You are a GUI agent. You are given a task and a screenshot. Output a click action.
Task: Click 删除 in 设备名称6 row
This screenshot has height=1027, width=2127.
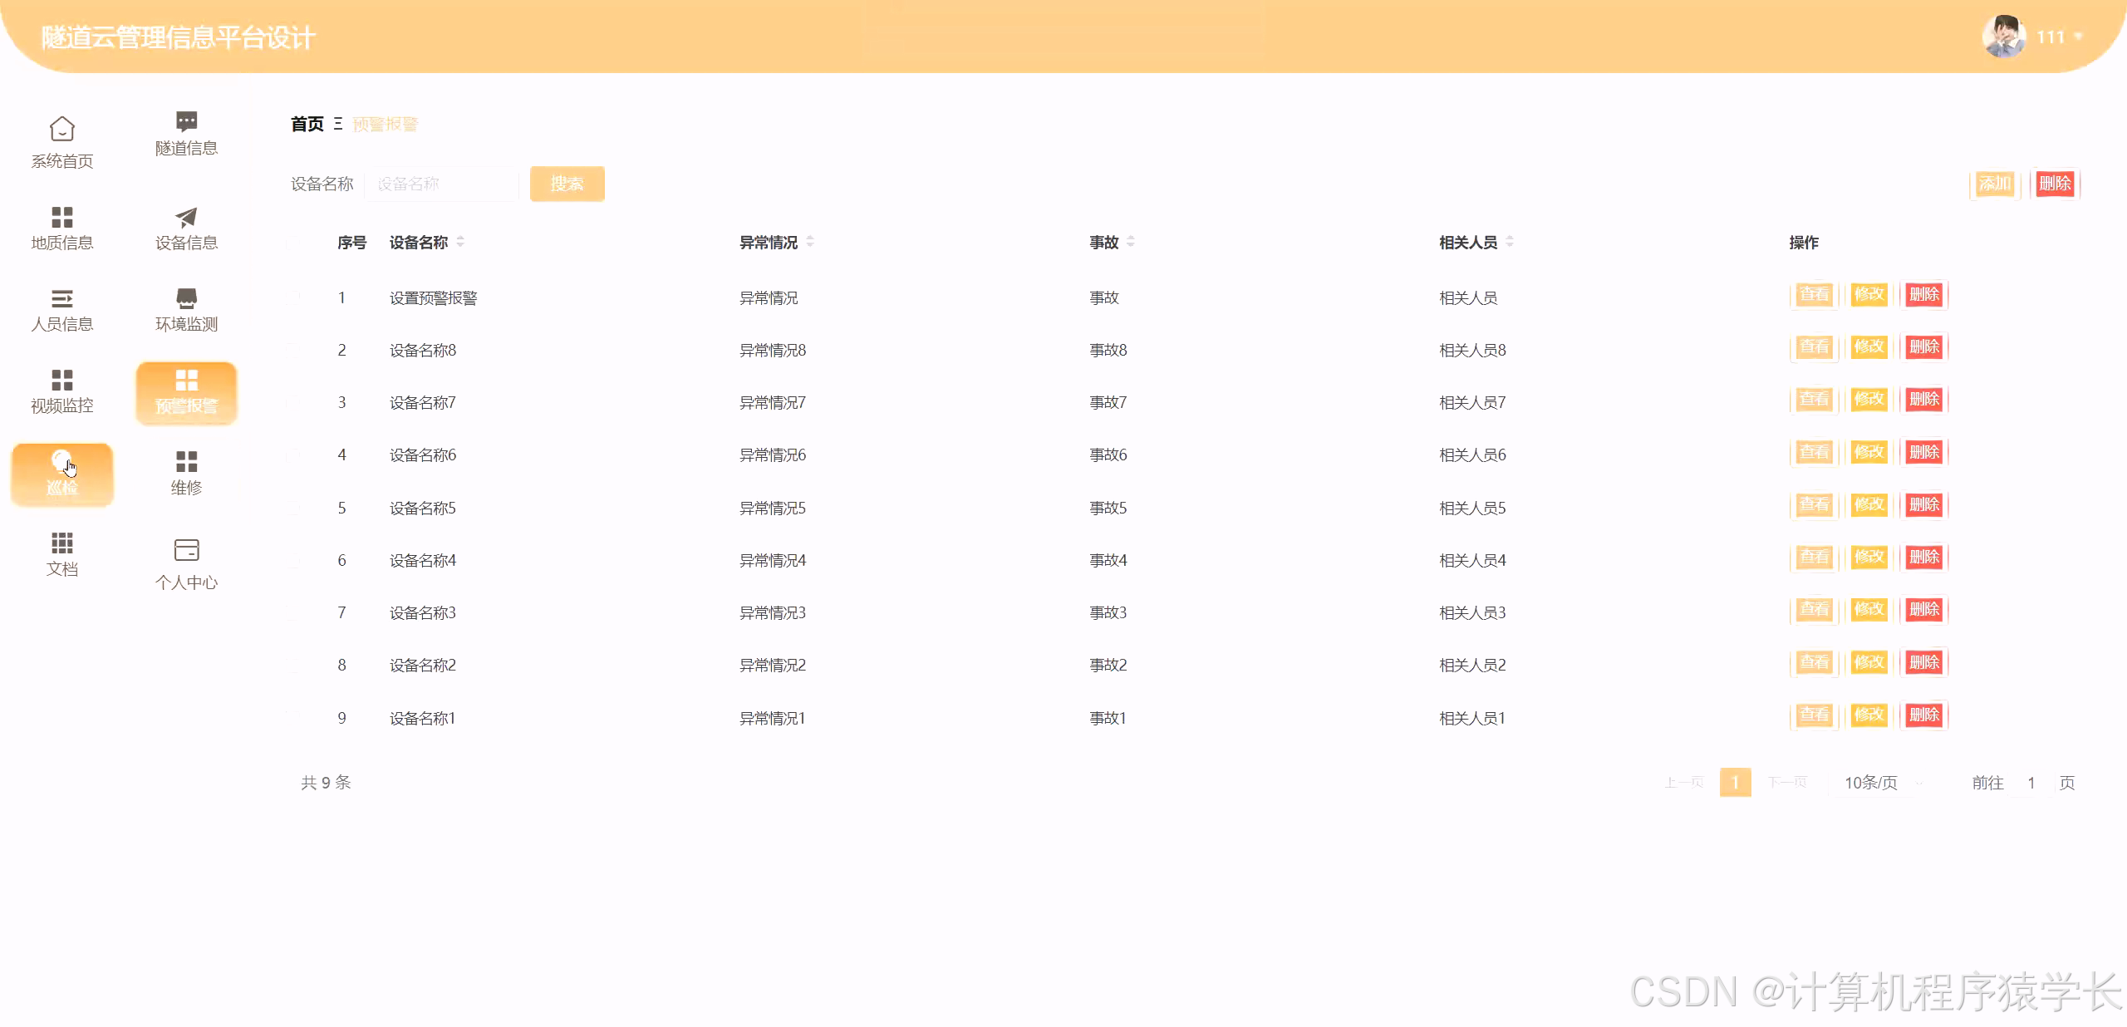[1924, 453]
